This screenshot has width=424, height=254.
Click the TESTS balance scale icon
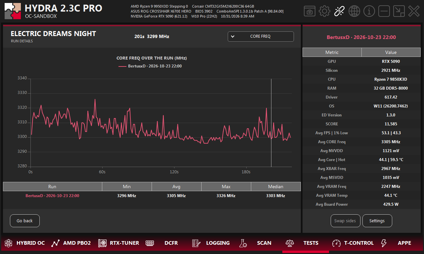click(x=290, y=243)
